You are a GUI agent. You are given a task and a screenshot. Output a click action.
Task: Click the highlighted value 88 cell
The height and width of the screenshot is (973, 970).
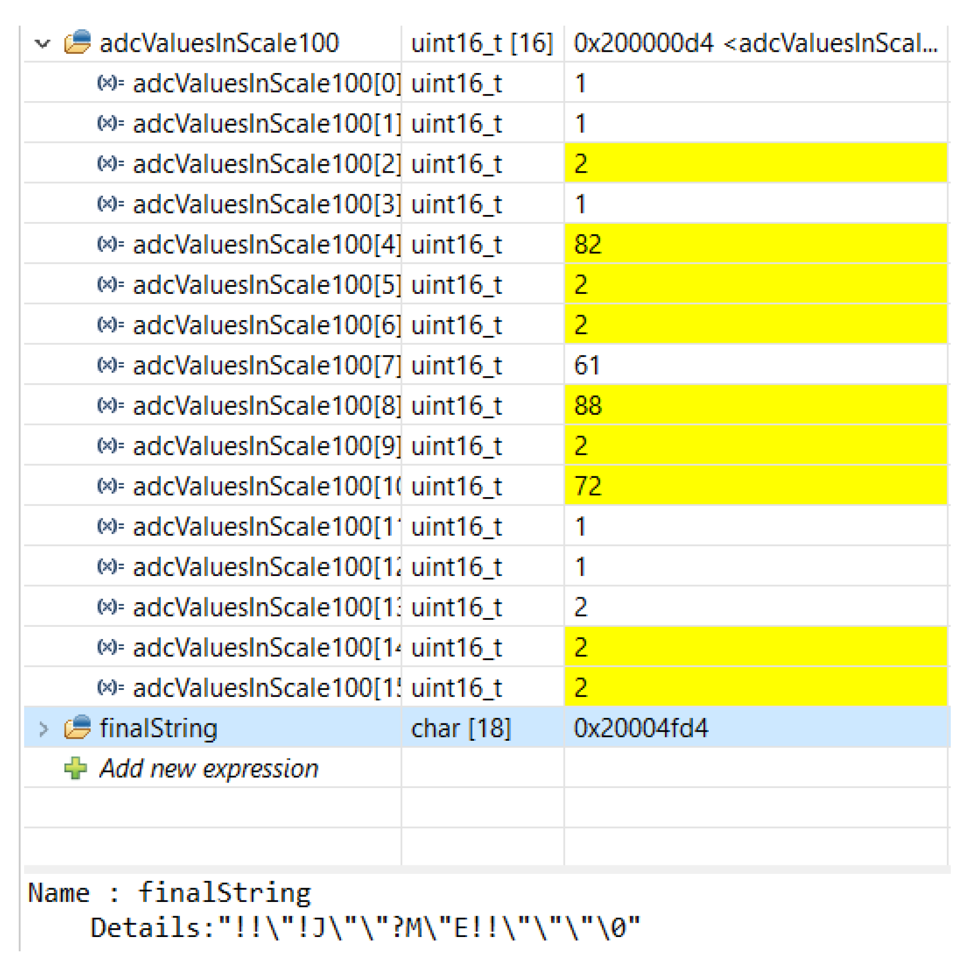[x=588, y=405]
